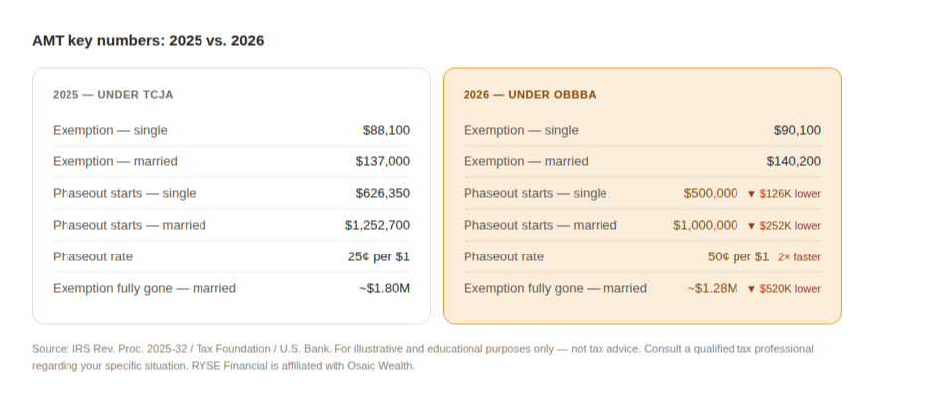Click the "2× faster" label
This screenshot has width=937, height=407.
click(799, 257)
